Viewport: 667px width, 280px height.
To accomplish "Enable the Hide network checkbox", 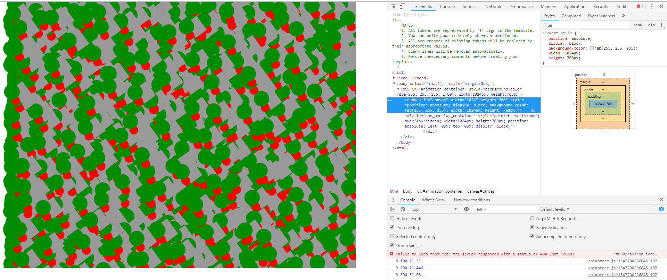I will 392,219.
